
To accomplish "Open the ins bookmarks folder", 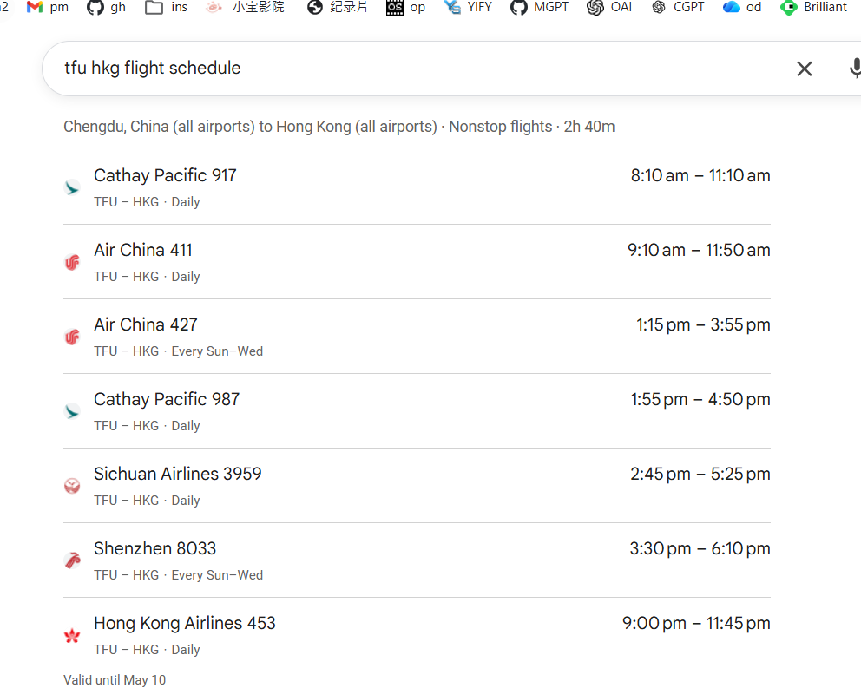I will click(x=167, y=7).
